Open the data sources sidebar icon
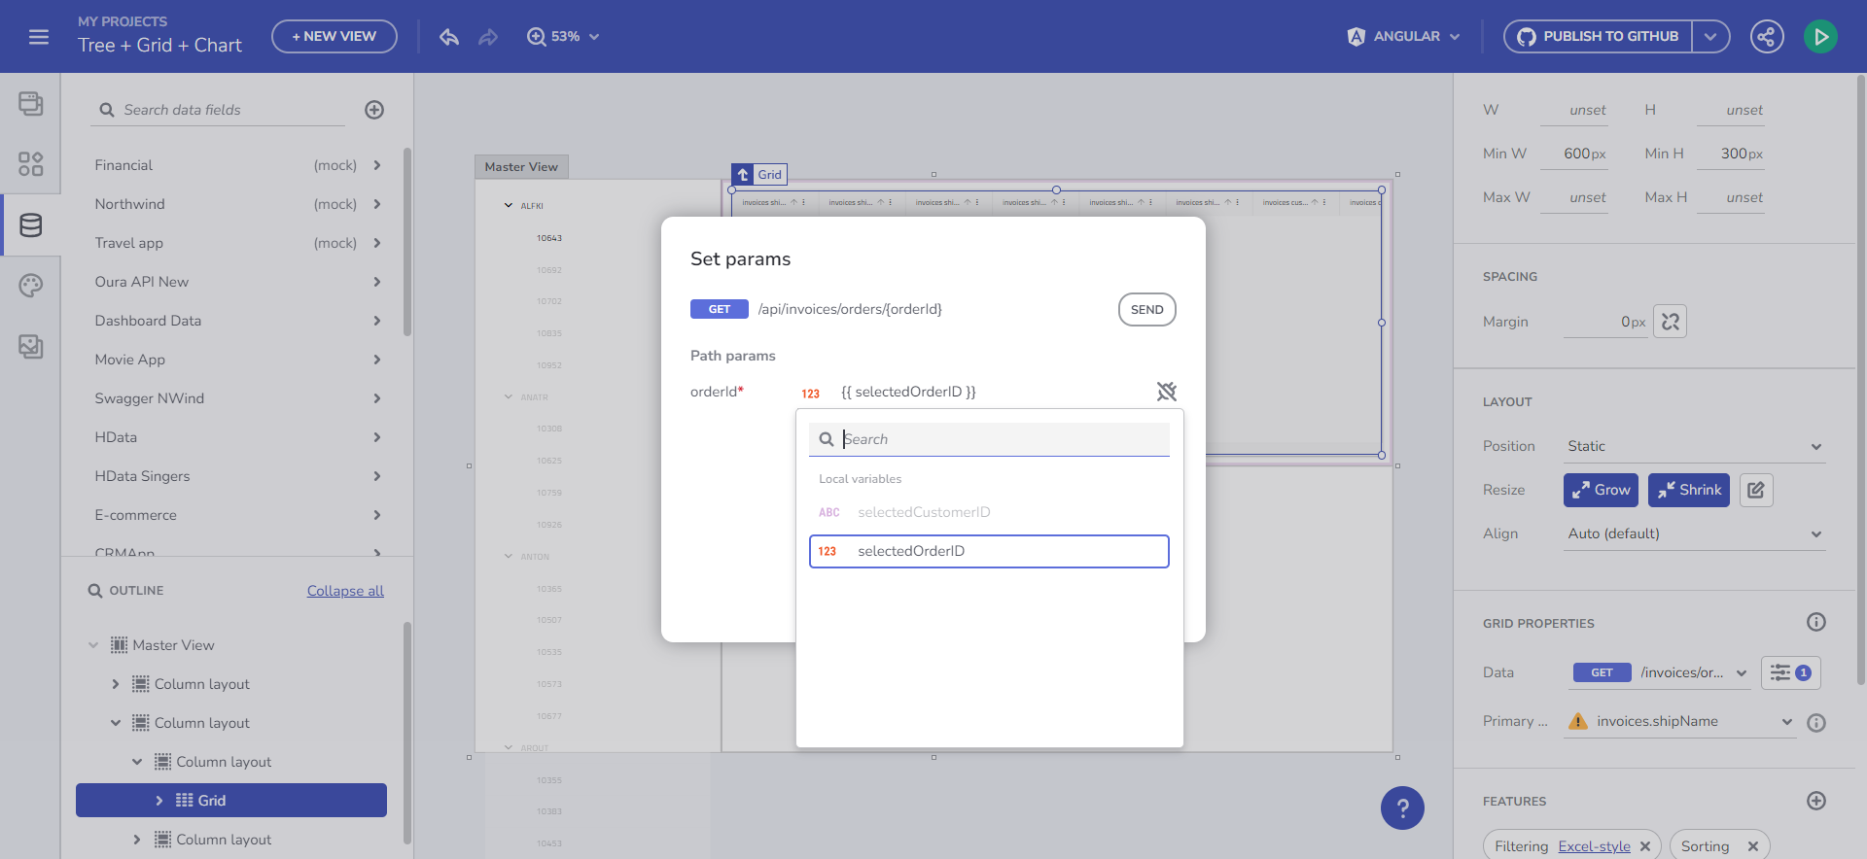Viewport: 1867px width, 859px height. click(30, 225)
